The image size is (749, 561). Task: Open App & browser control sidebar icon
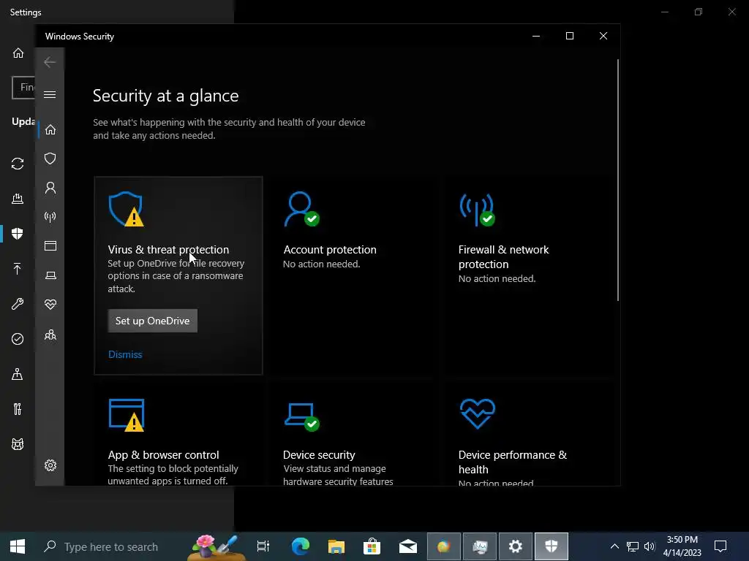pos(50,245)
